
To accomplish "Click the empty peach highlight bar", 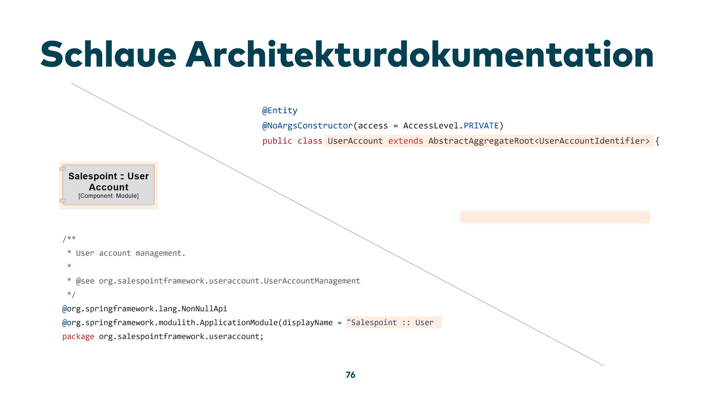I will [555, 217].
